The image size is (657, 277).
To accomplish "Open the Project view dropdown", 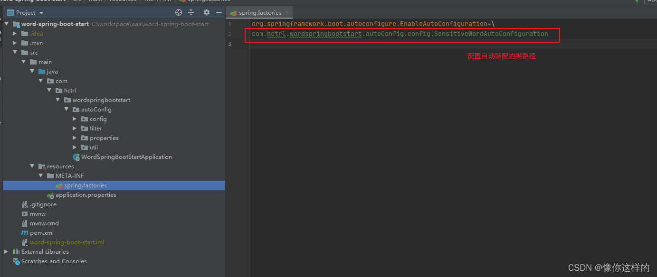I will (x=41, y=12).
